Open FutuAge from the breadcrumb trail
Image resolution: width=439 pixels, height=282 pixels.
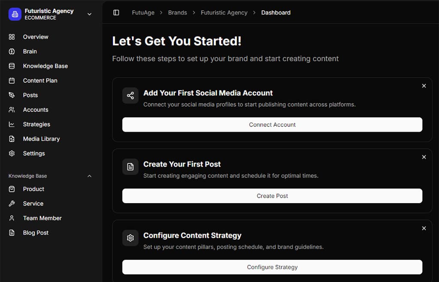point(143,12)
